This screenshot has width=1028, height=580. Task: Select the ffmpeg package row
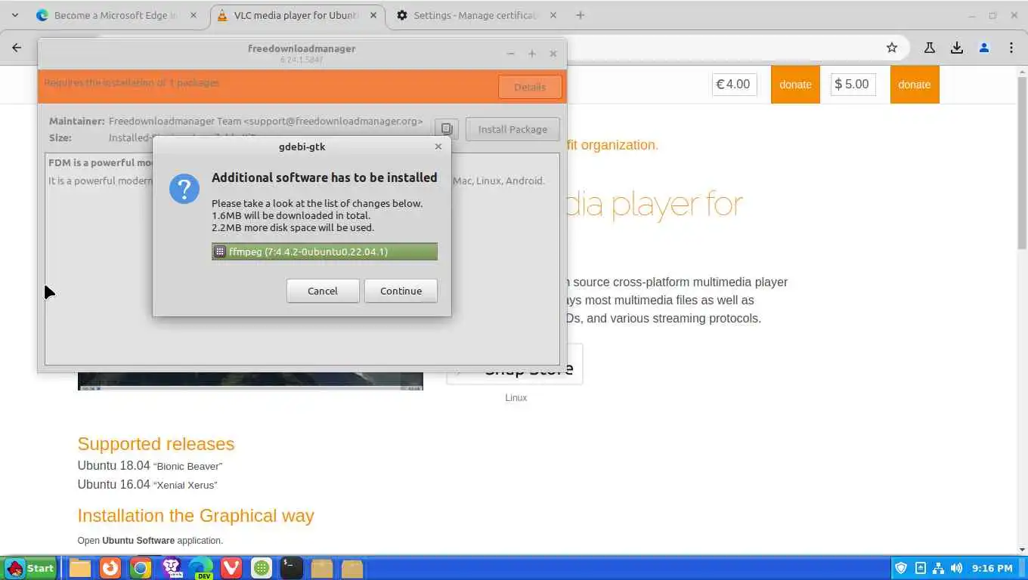point(324,251)
